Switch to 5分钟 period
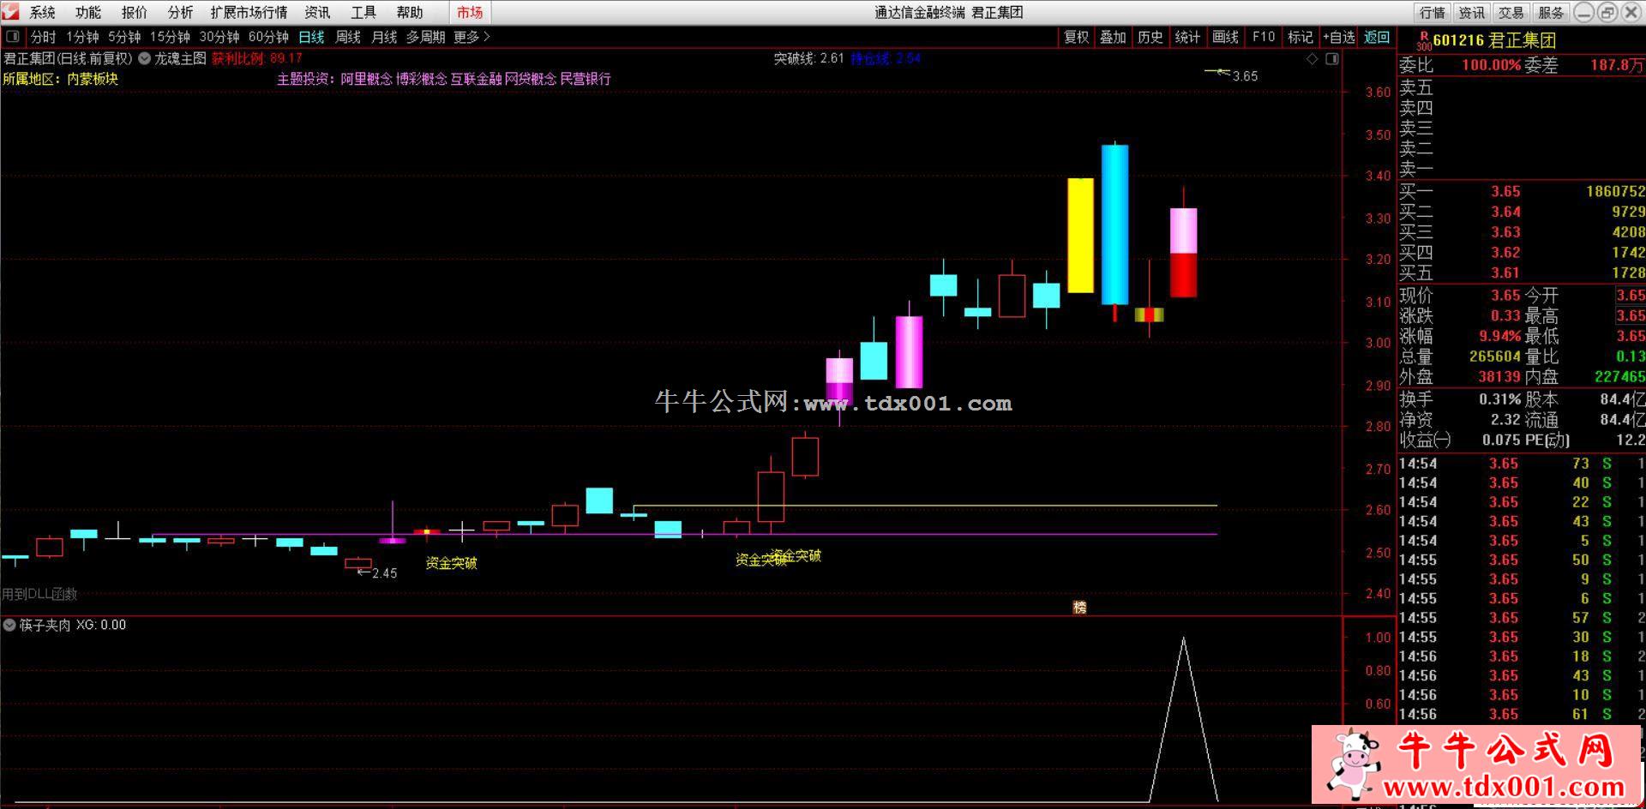 [124, 37]
